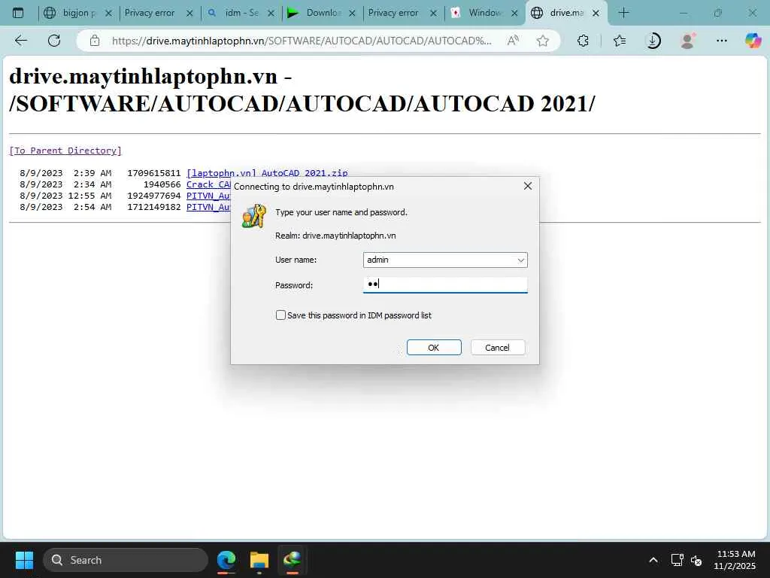This screenshot has height=578, width=770.
Task: Open the Downloads icon in toolbar
Action: [x=653, y=41]
